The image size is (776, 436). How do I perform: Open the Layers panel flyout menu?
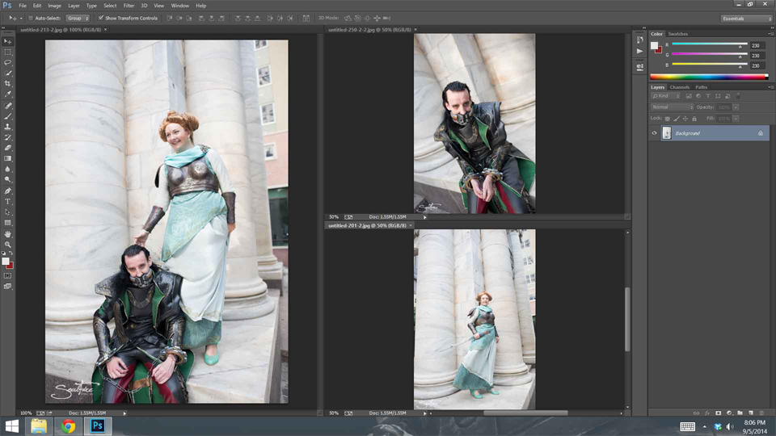tap(770, 87)
